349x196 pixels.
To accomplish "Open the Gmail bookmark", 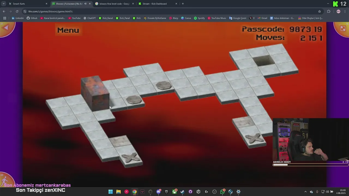I will tap(262, 18).
